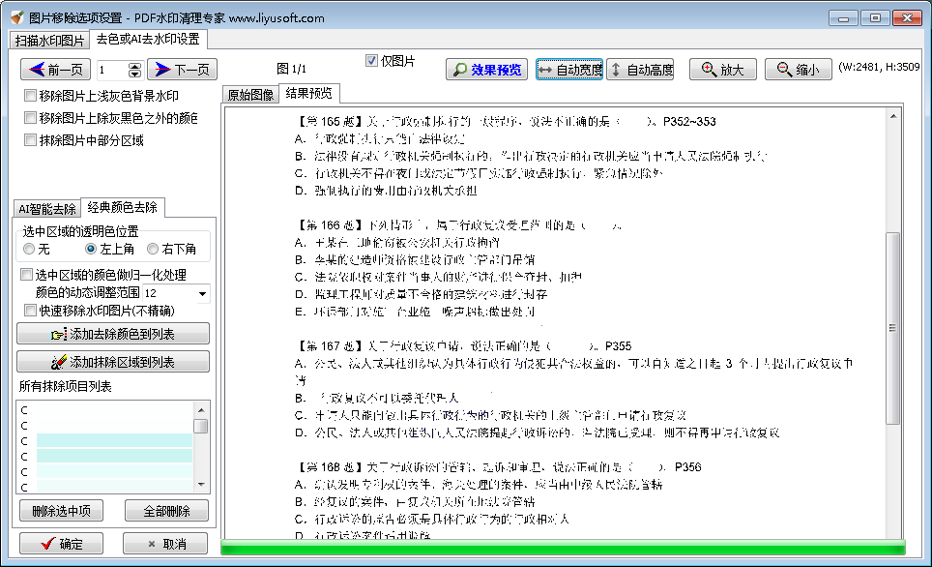This screenshot has height=567, width=932.
Task: Select 自动高度 auto-height fit
Action: tap(640, 69)
